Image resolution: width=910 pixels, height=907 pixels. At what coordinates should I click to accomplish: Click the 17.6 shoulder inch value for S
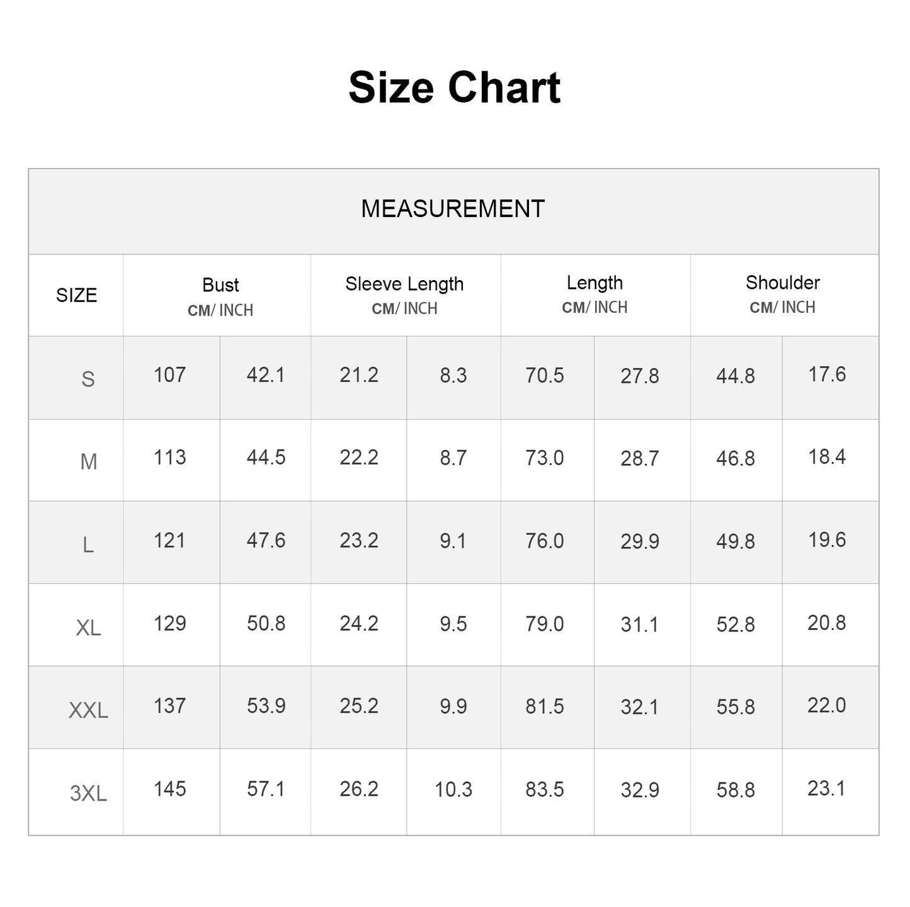tap(827, 375)
